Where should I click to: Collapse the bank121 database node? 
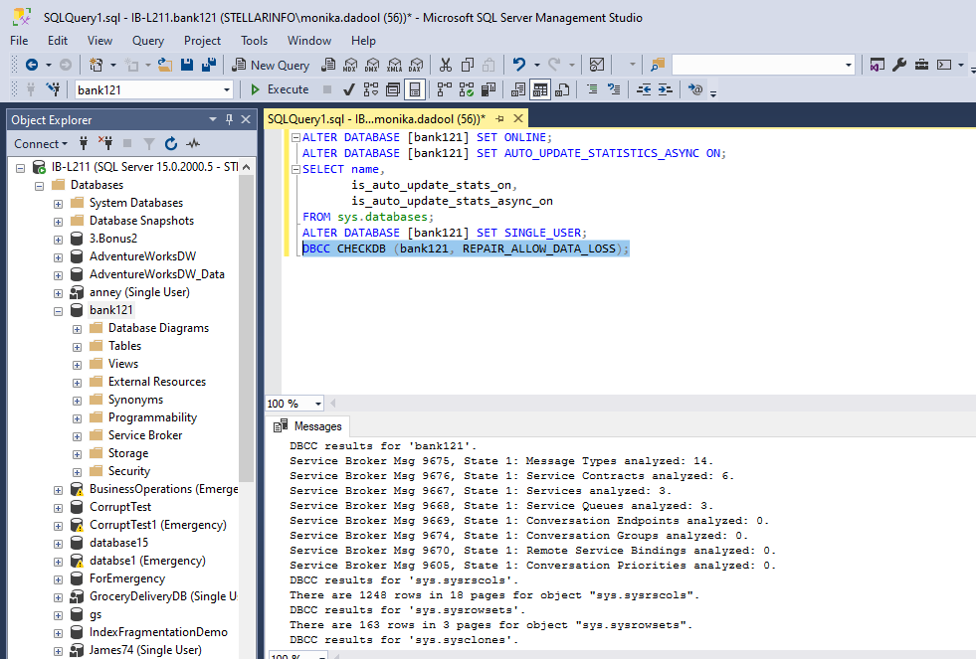coord(58,311)
